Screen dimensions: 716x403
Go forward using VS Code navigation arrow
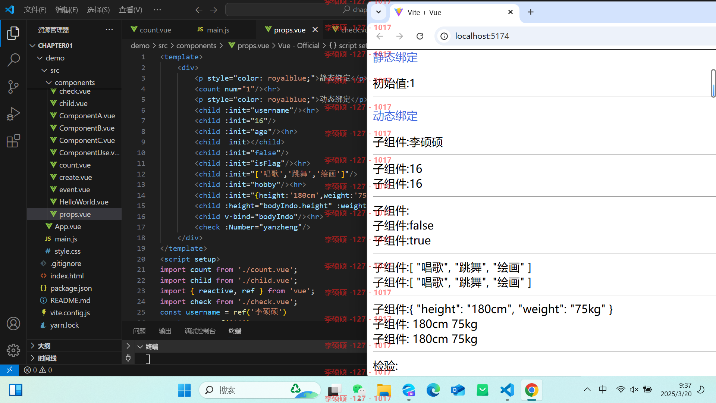click(x=213, y=10)
